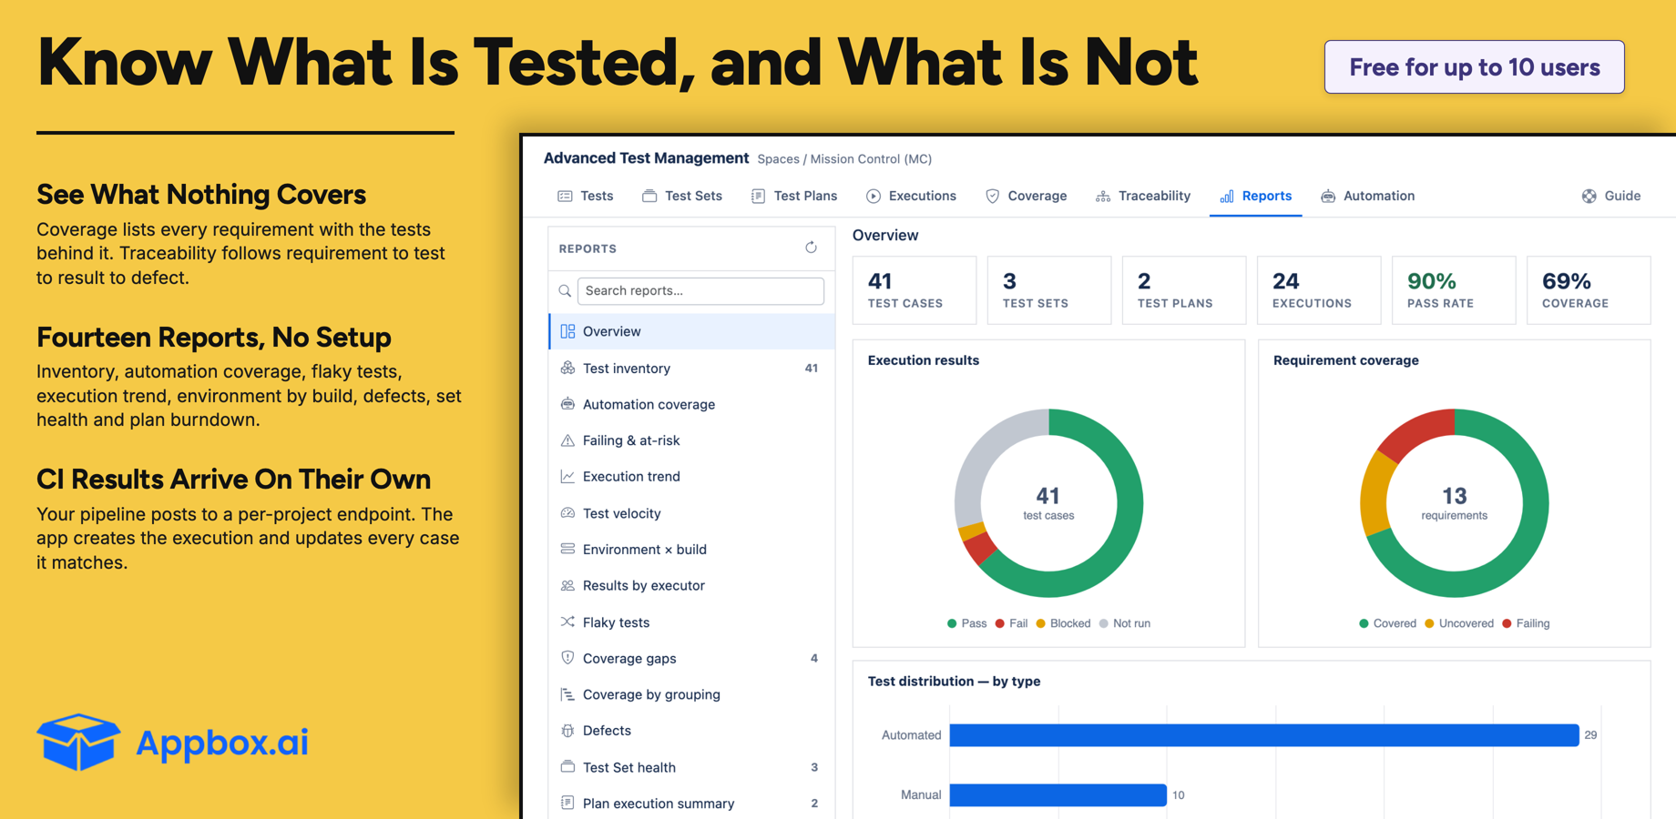Image resolution: width=1676 pixels, height=819 pixels.
Task: Click the Test Set health icon
Action: pos(567,766)
